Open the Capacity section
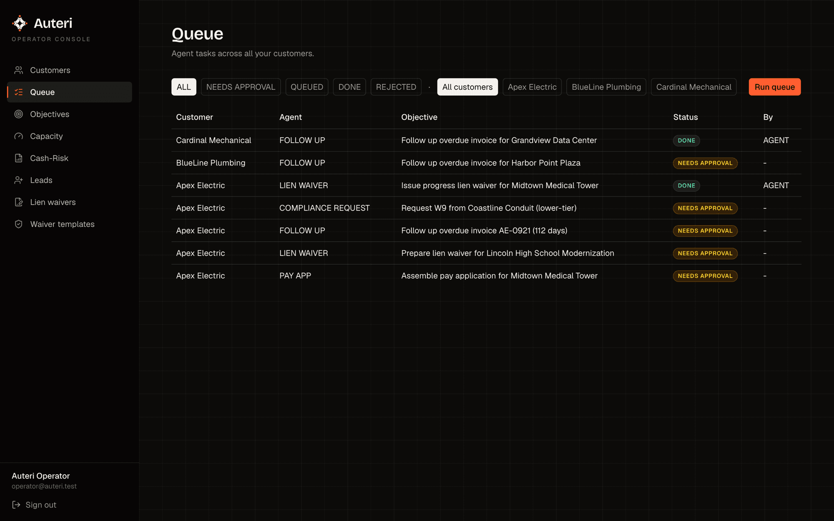The image size is (834, 521). (x=70, y=136)
